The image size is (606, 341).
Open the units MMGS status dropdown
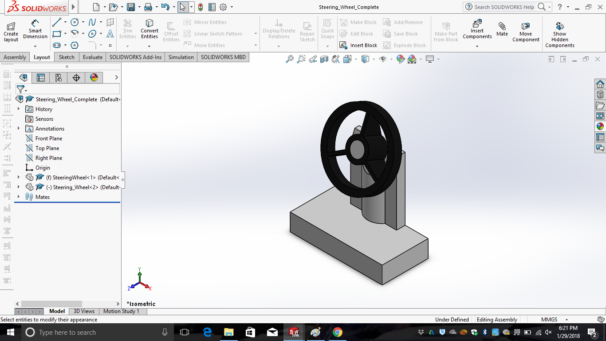pyautogui.click(x=567, y=320)
